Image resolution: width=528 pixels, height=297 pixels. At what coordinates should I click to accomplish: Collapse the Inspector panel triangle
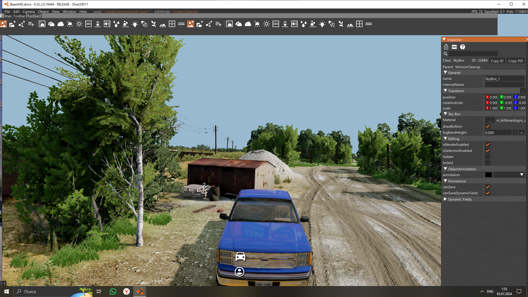(x=444, y=40)
